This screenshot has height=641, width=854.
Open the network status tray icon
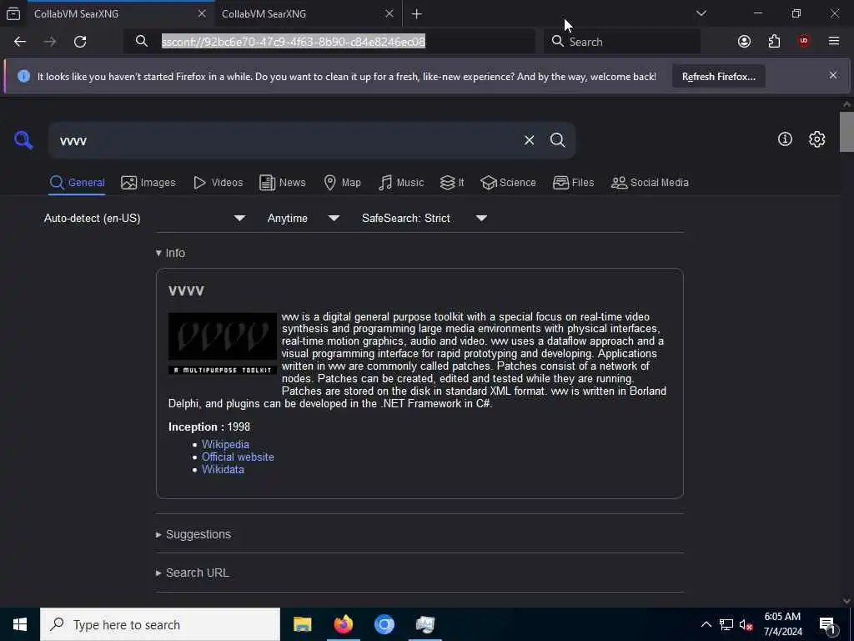[x=726, y=624]
